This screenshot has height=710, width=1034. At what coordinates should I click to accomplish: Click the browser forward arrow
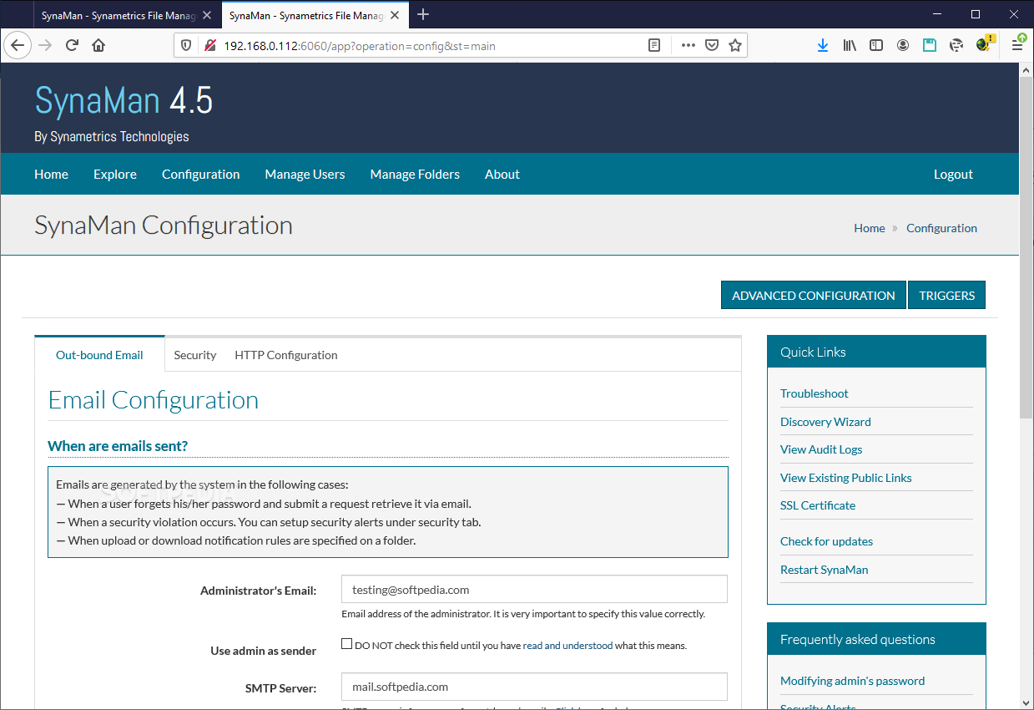point(45,45)
